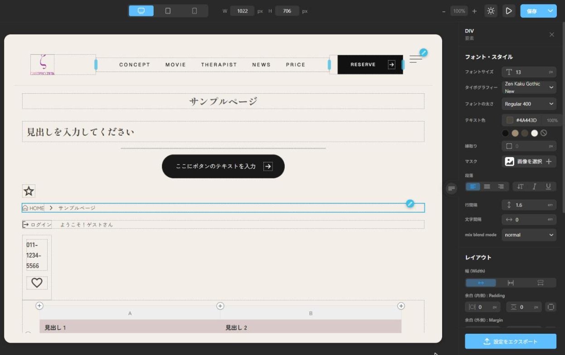
Task: Click the サンプルページ page title
Action: (223, 101)
